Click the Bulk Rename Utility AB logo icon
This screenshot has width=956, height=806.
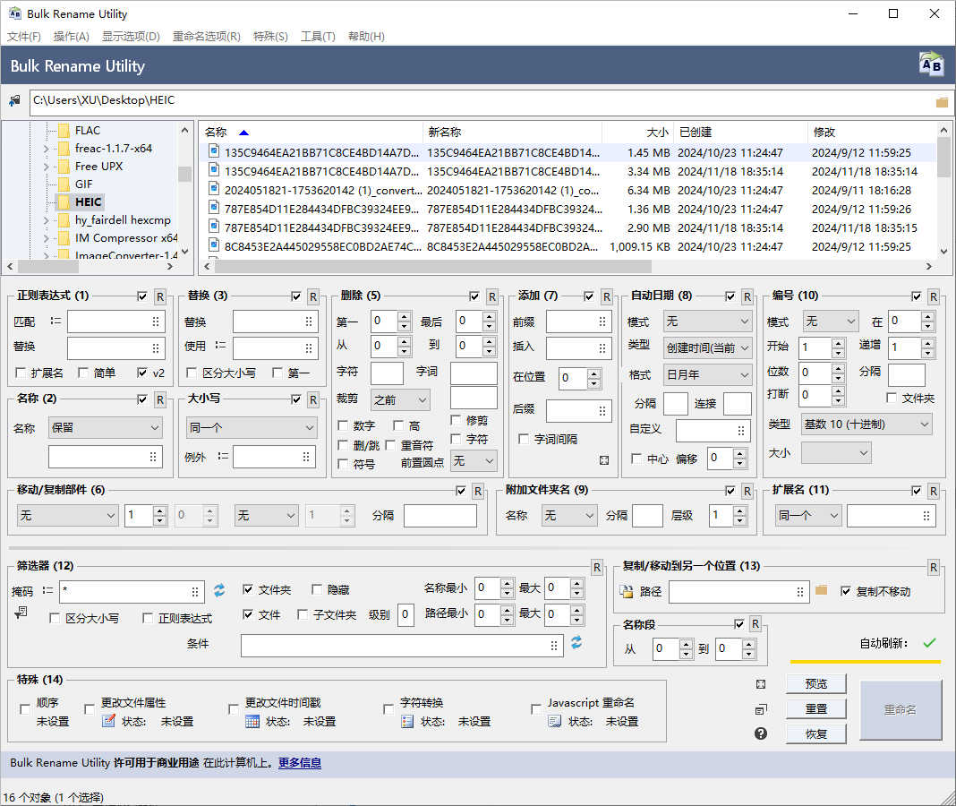(x=931, y=64)
